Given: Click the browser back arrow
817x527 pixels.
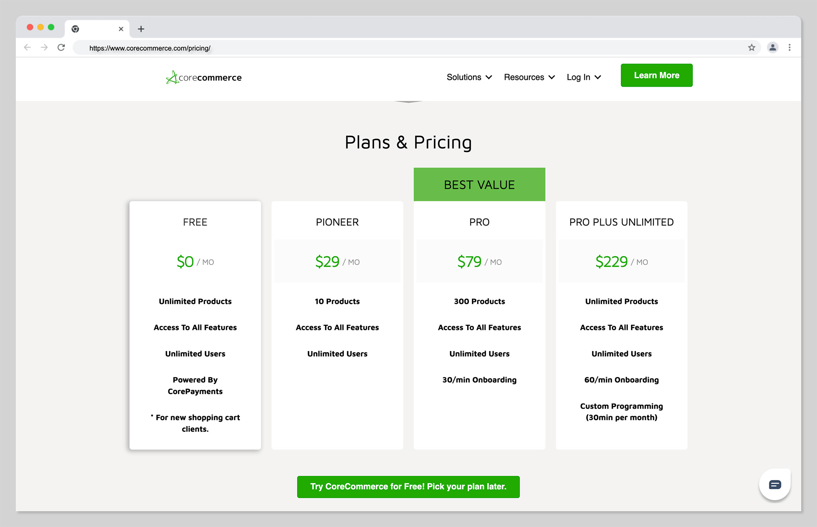Looking at the screenshot, I should coord(27,47).
